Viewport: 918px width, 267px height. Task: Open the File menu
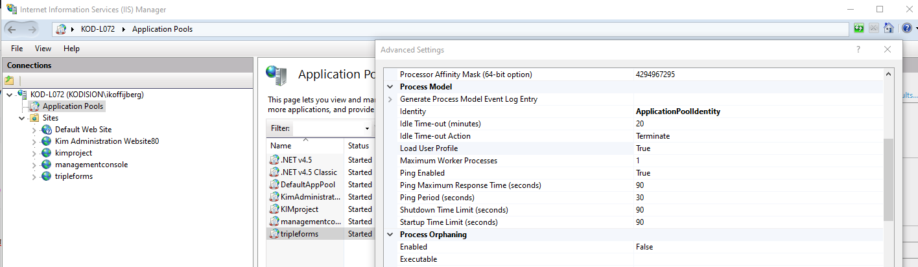point(17,49)
